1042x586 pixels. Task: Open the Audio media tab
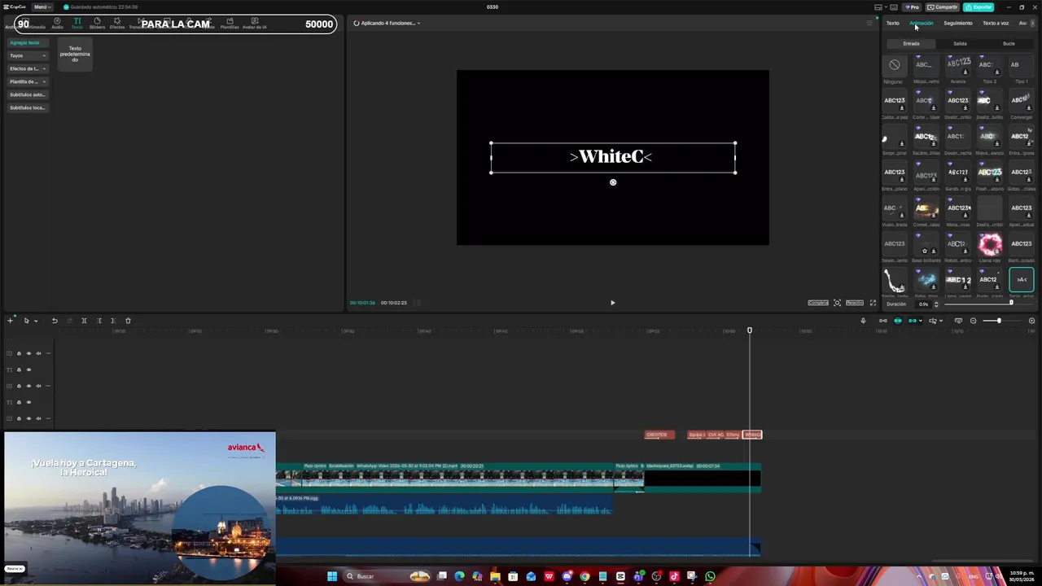pos(57,24)
